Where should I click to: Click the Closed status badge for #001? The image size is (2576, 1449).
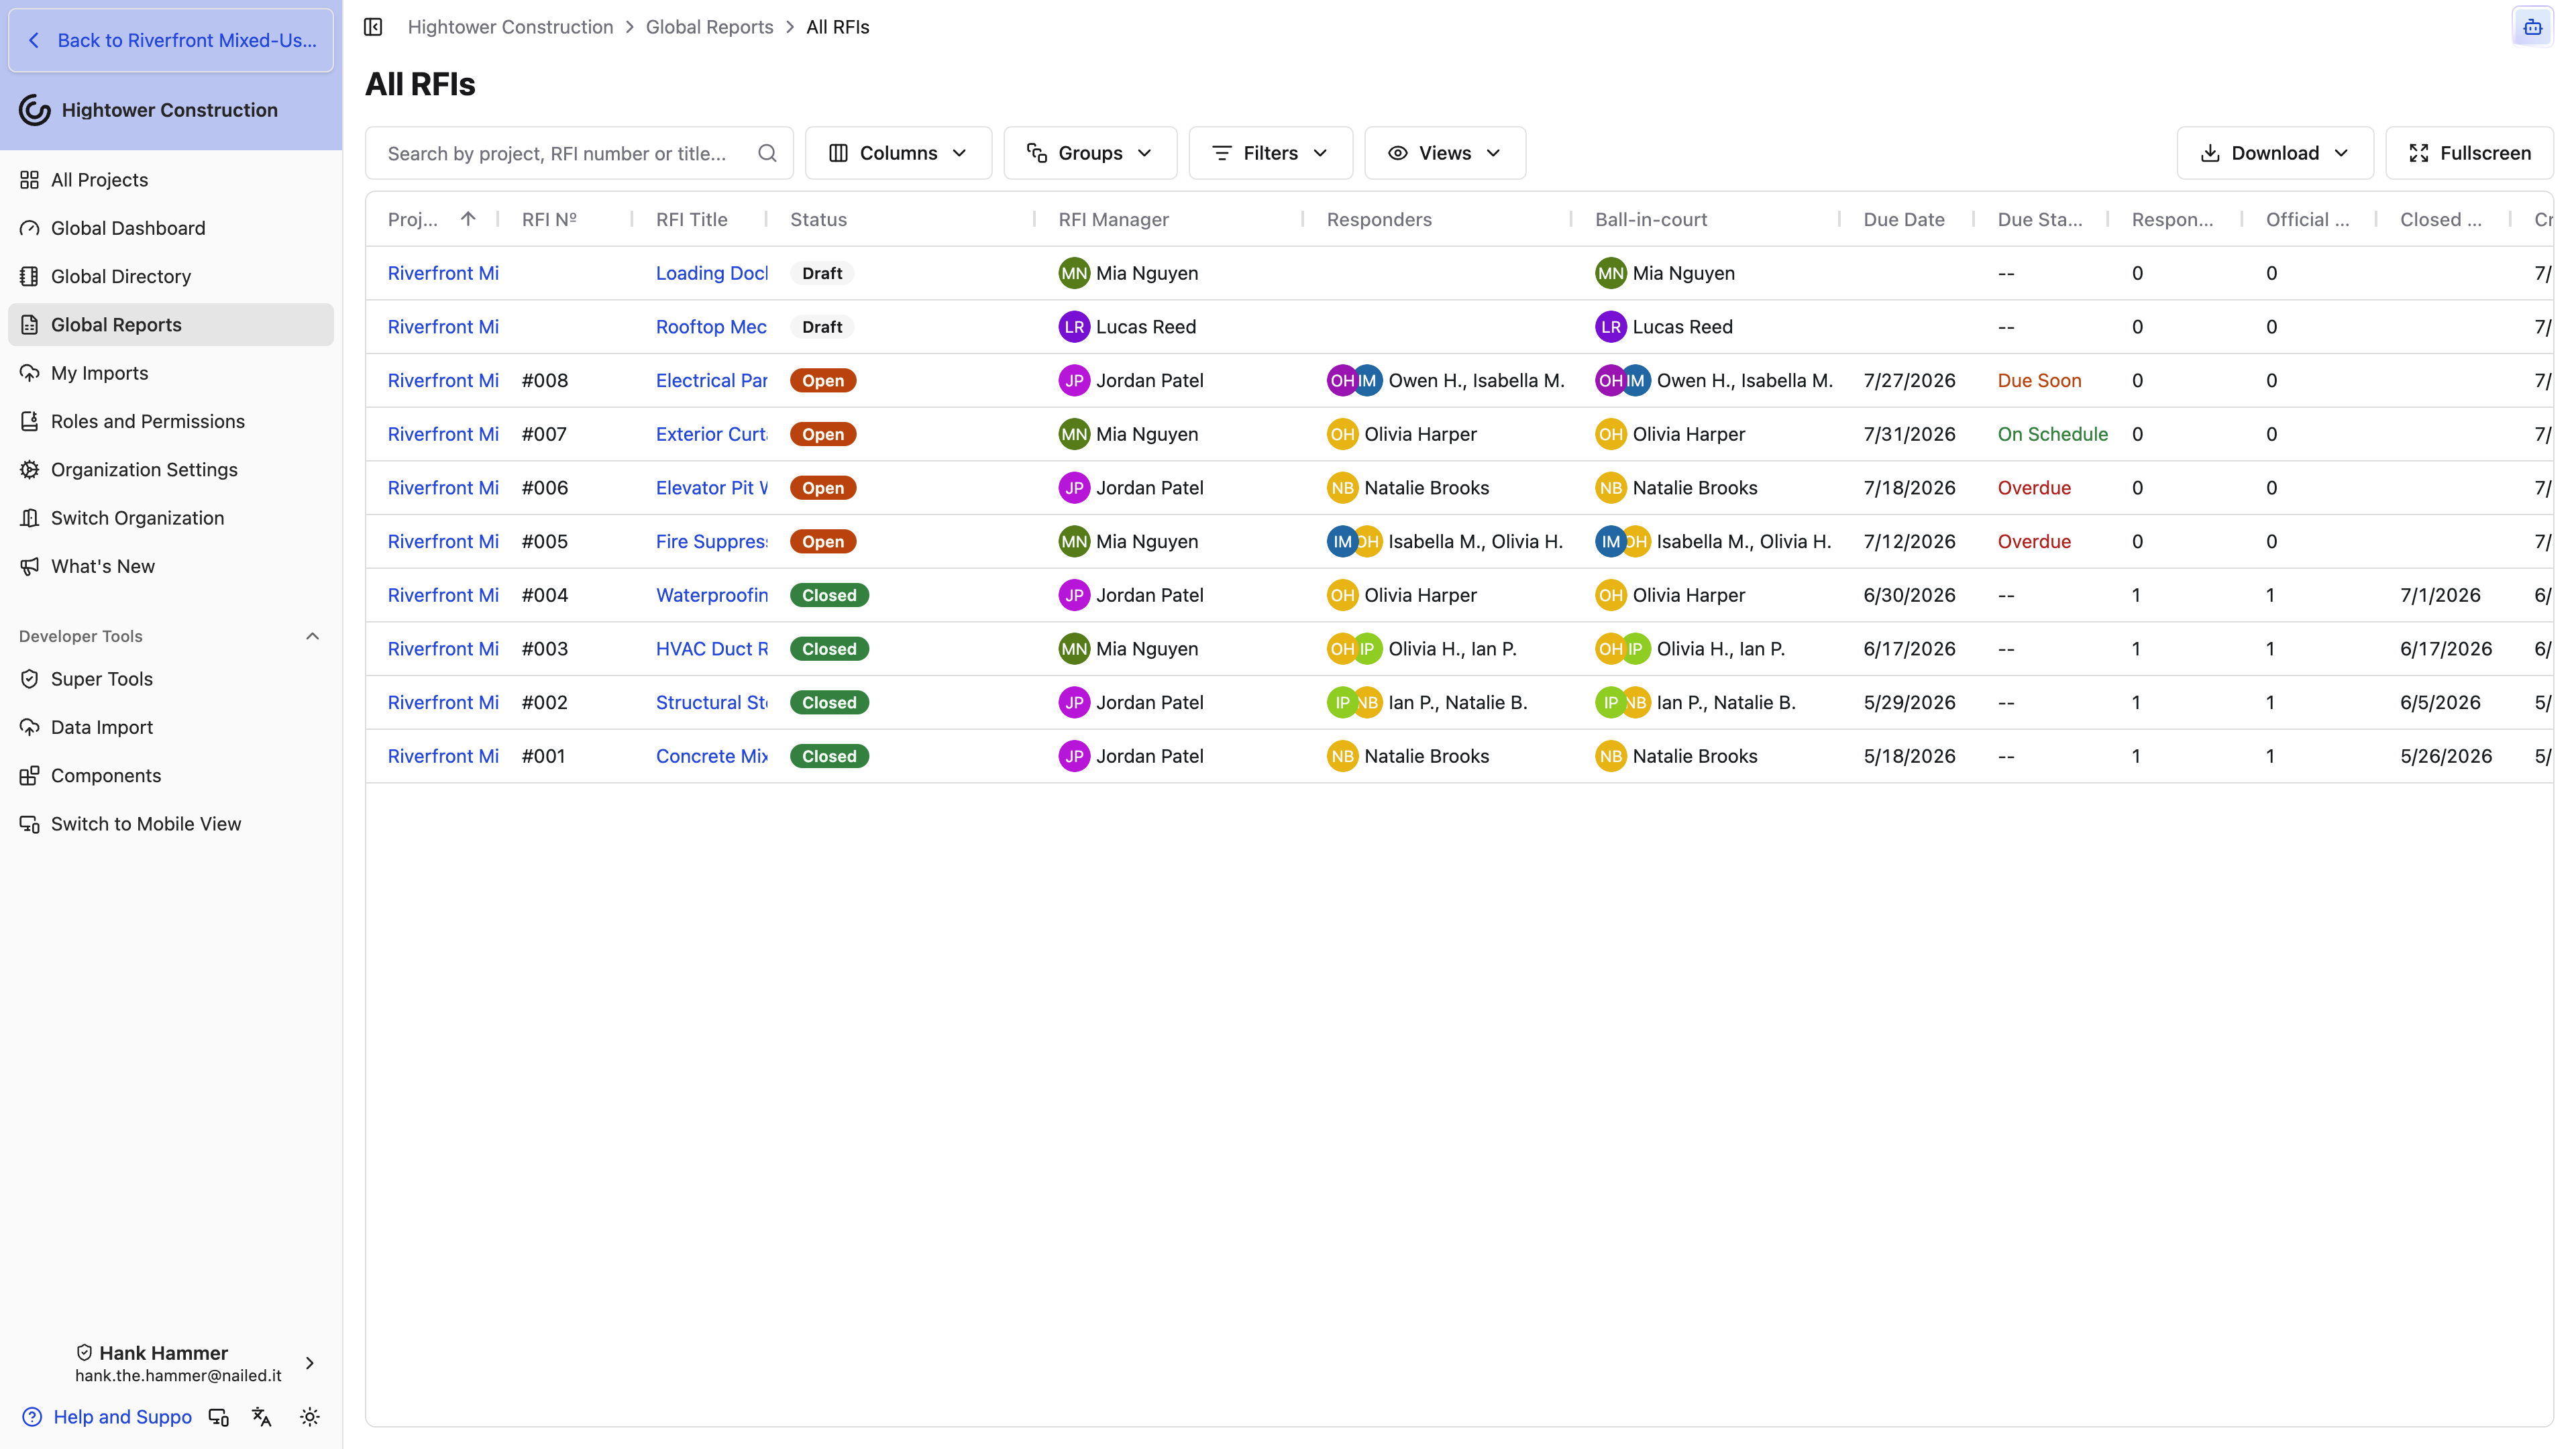(828, 756)
